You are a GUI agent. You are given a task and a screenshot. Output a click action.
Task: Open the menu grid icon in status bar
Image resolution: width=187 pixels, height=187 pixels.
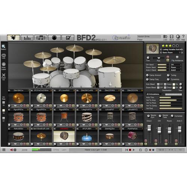coord(4,150)
